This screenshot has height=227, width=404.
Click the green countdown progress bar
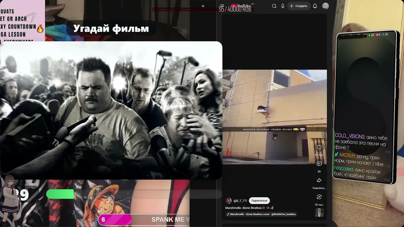click(60, 194)
